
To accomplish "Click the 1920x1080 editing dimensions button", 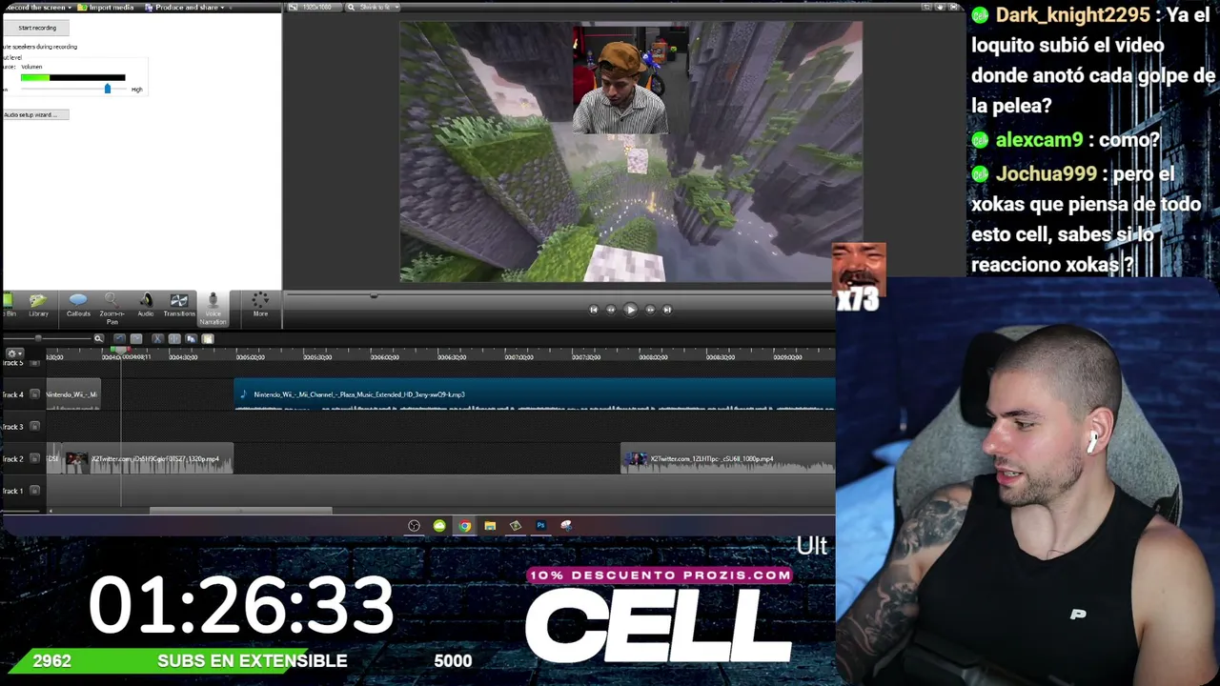I will (x=316, y=8).
